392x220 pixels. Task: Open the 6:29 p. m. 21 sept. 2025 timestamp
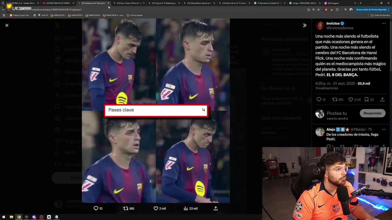point(336,83)
